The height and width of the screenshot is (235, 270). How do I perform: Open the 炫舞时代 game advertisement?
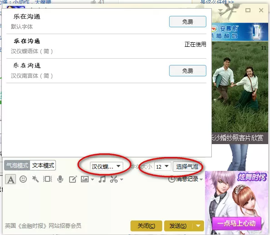(x=237, y=202)
